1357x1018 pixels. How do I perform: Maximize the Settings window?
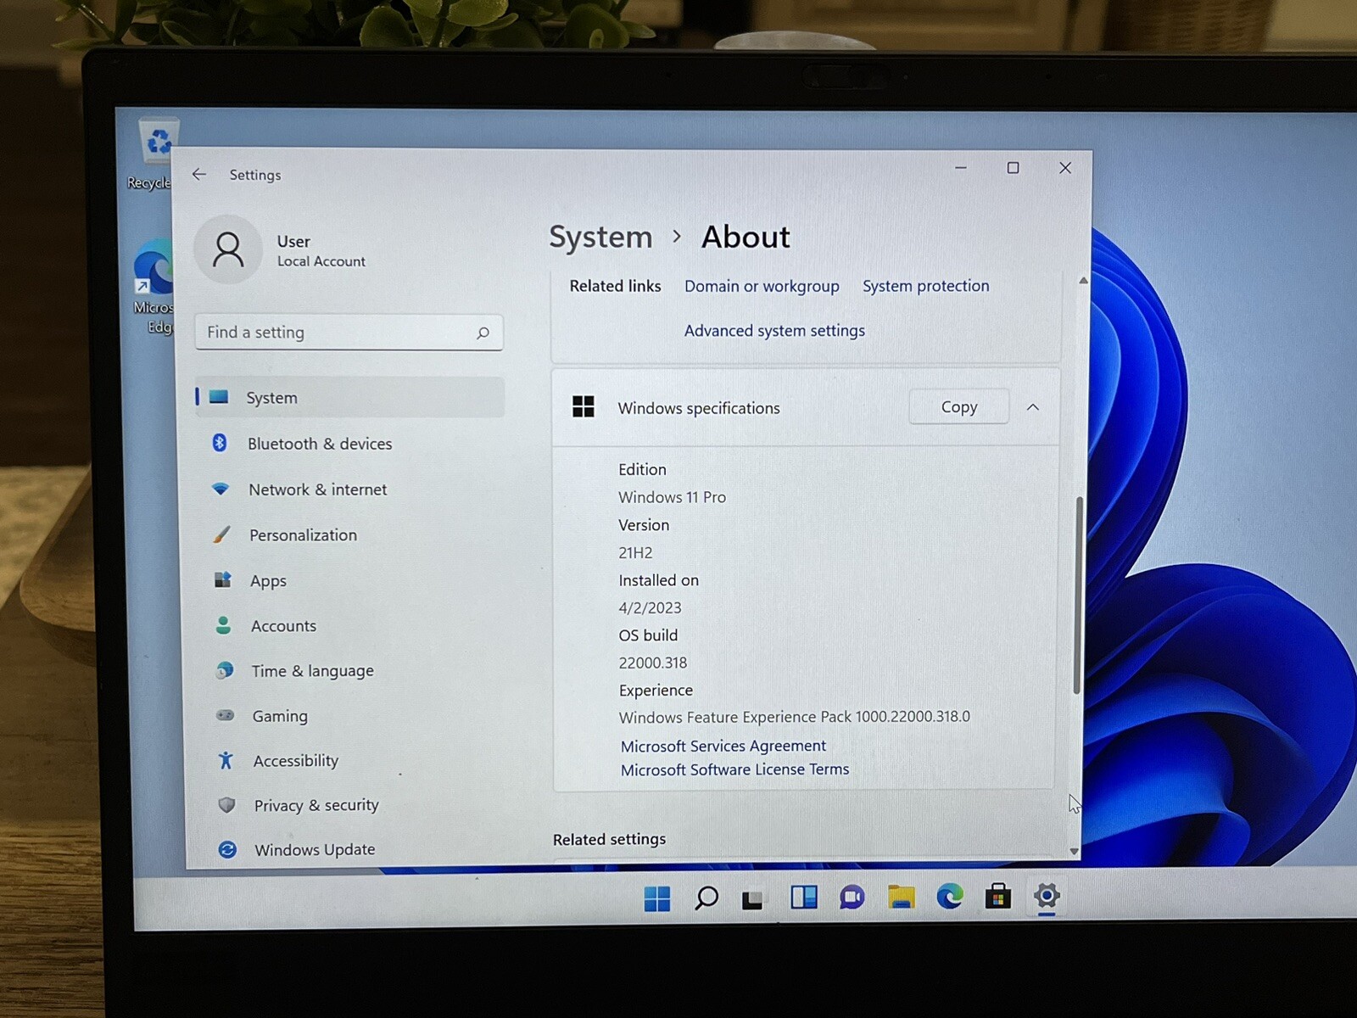click(1013, 168)
